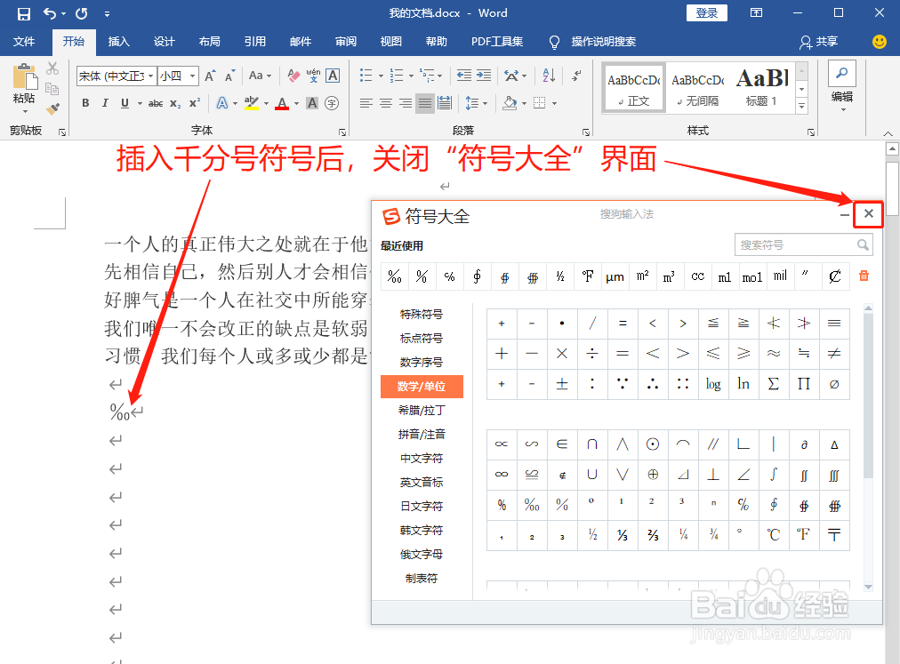Select the 标题 1 heading style
Image resolution: width=900 pixels, height=664 pixels.
click(761, 88)
